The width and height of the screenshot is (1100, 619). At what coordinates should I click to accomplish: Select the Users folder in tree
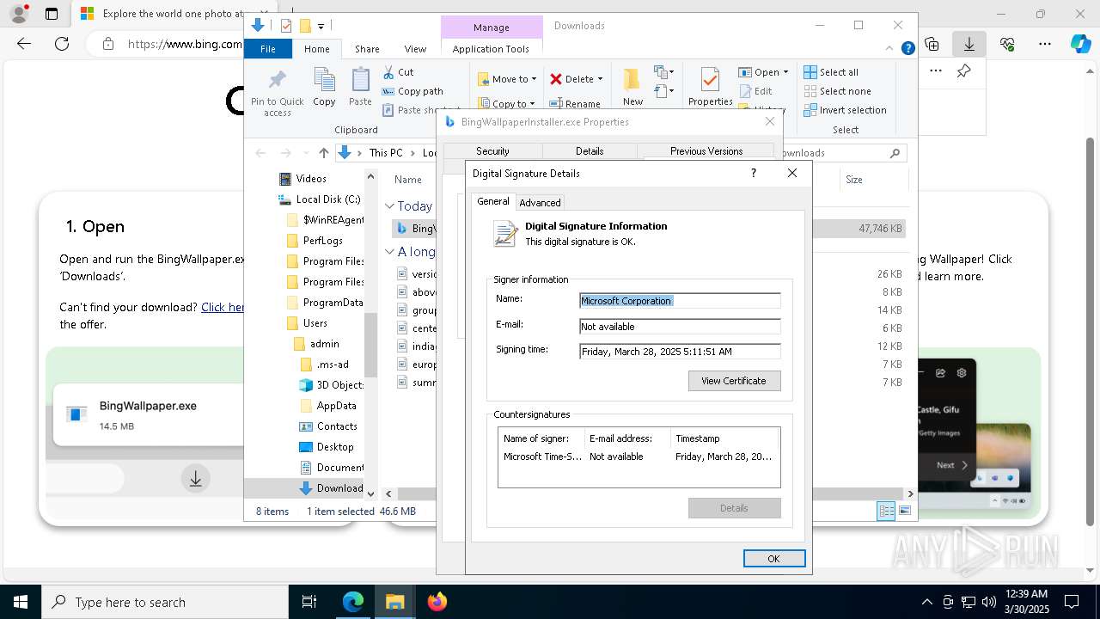click(307, 323)
